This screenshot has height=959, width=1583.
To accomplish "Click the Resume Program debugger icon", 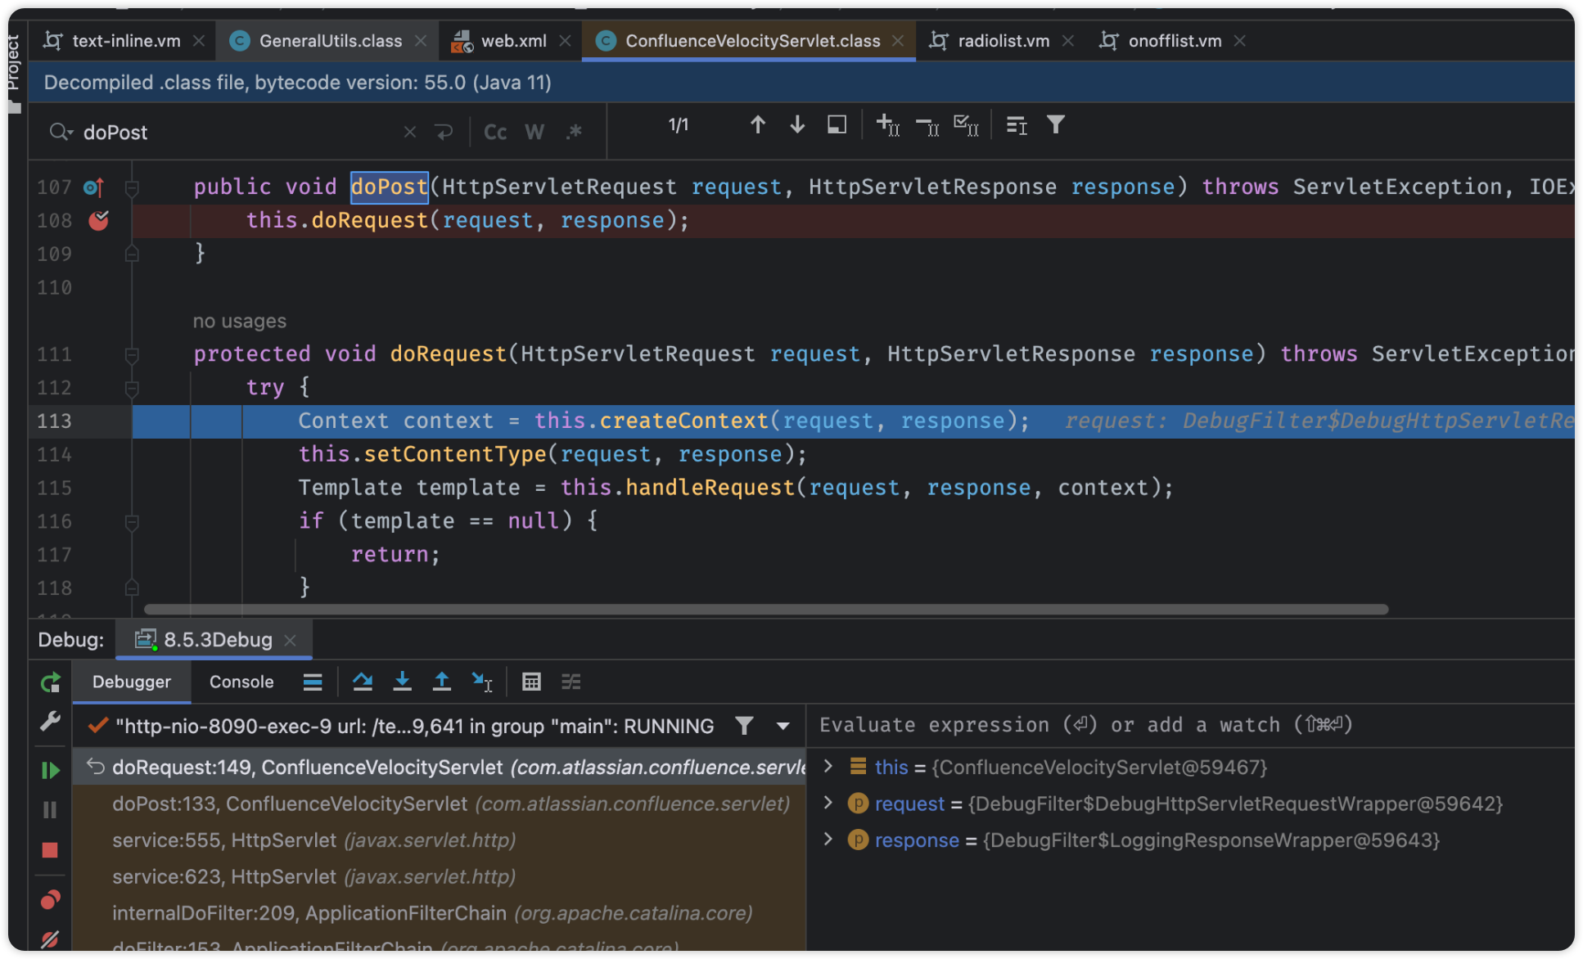I will click(53, 770).
